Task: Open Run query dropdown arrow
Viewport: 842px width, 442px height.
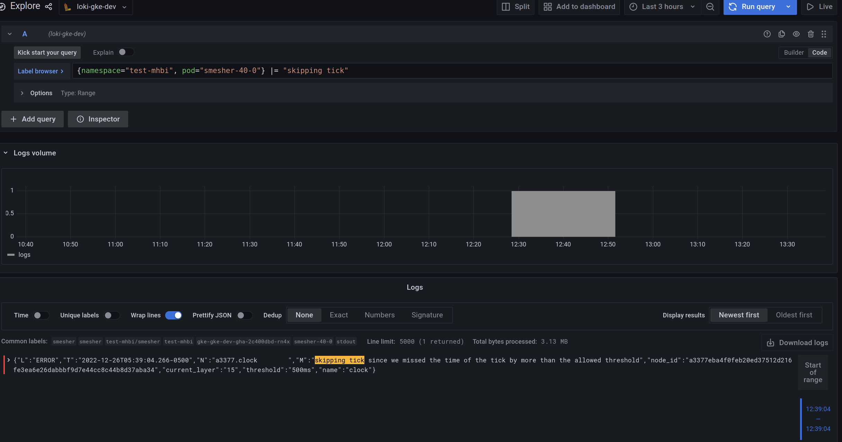Action: (788, 7)
